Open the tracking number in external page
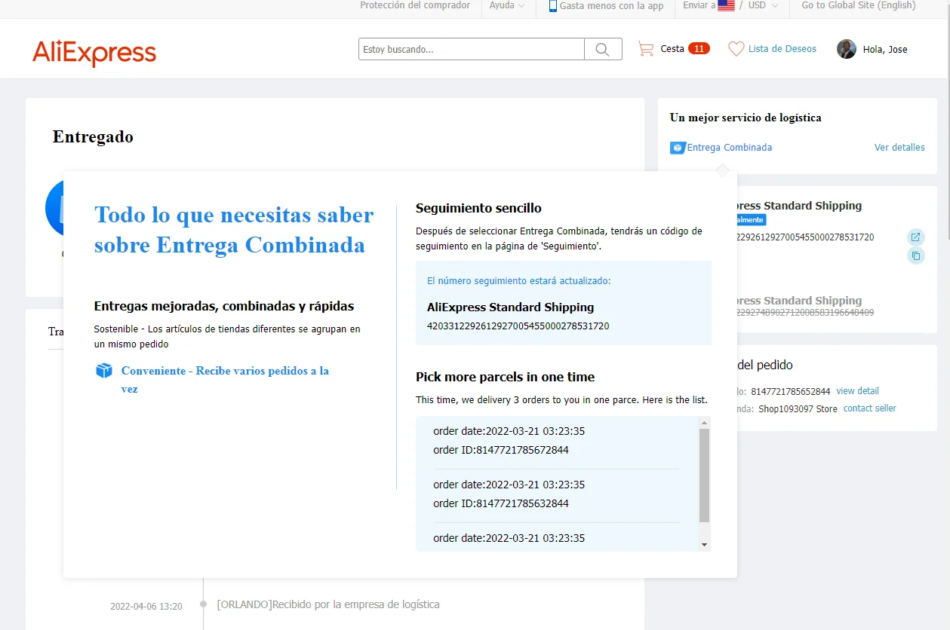The width and height of the screenshot is (950, 630). click(x=915, y=237)
